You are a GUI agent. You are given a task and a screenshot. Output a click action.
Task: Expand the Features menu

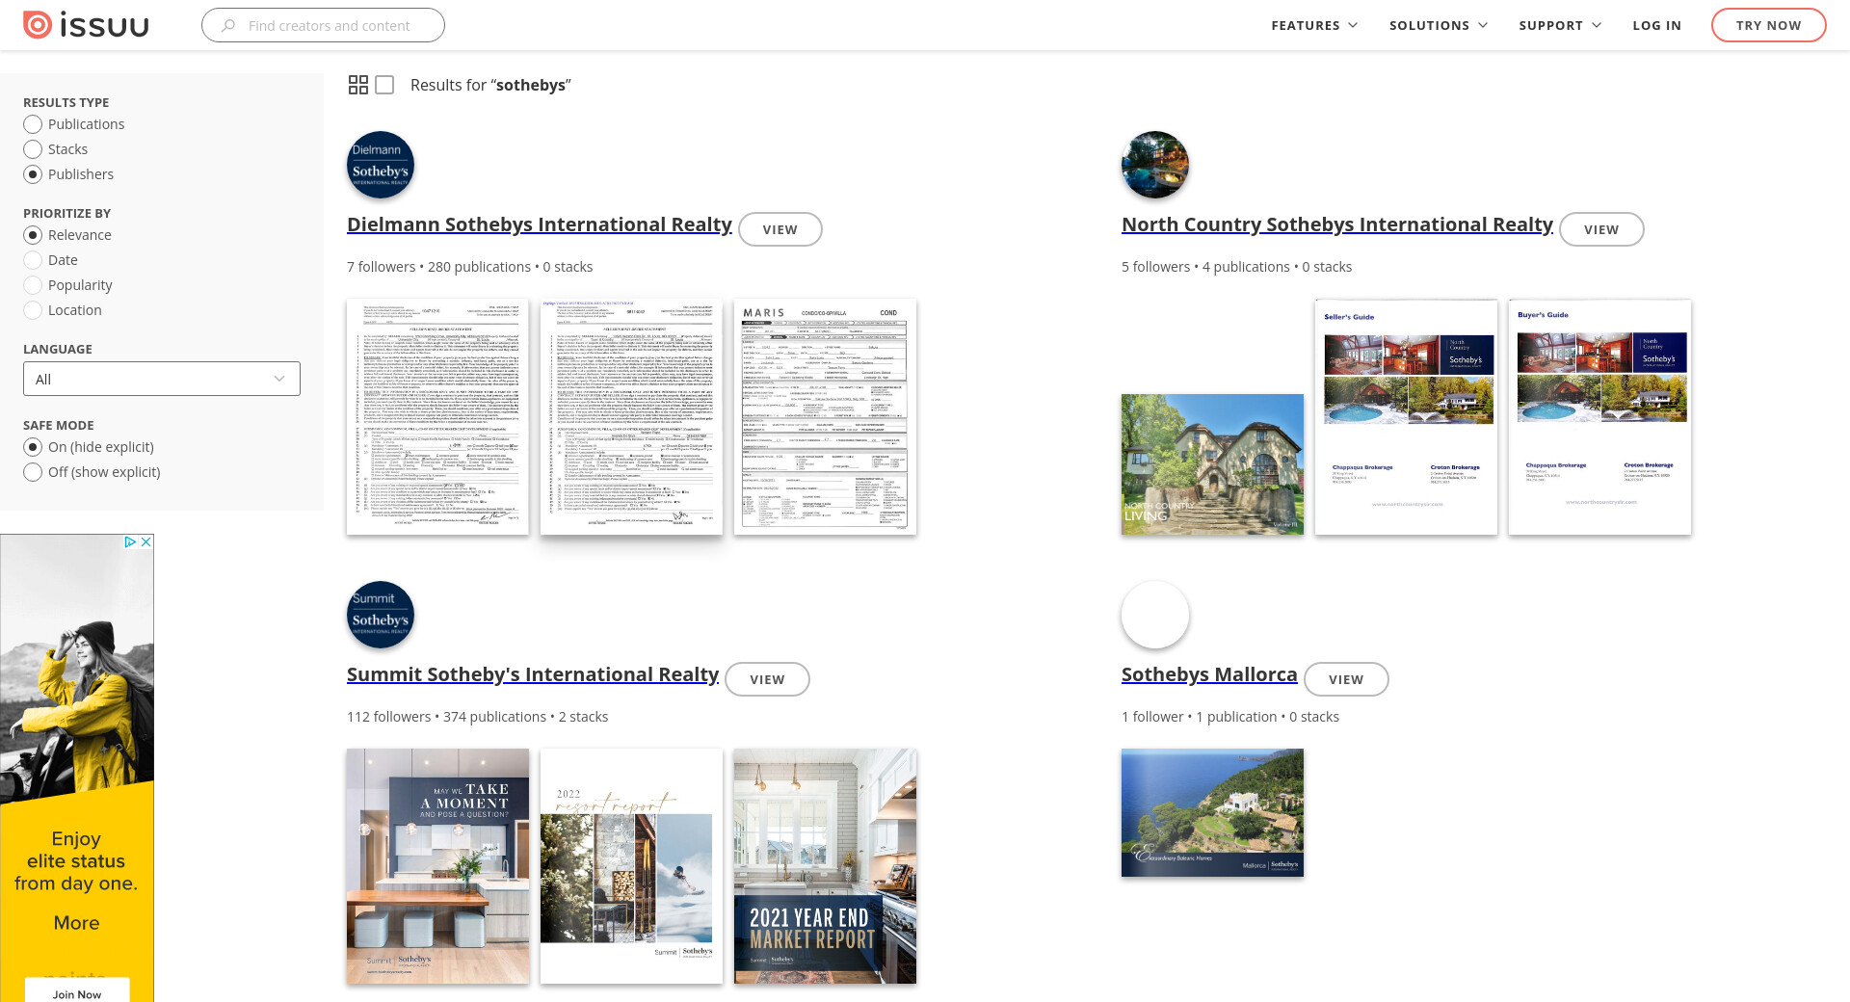pos(1313,25)
